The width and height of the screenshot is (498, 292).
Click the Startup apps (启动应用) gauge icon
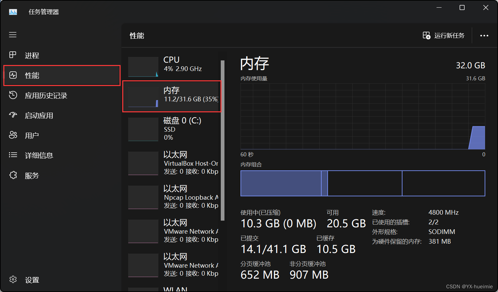pyautogui.click(x=13, y=115)
